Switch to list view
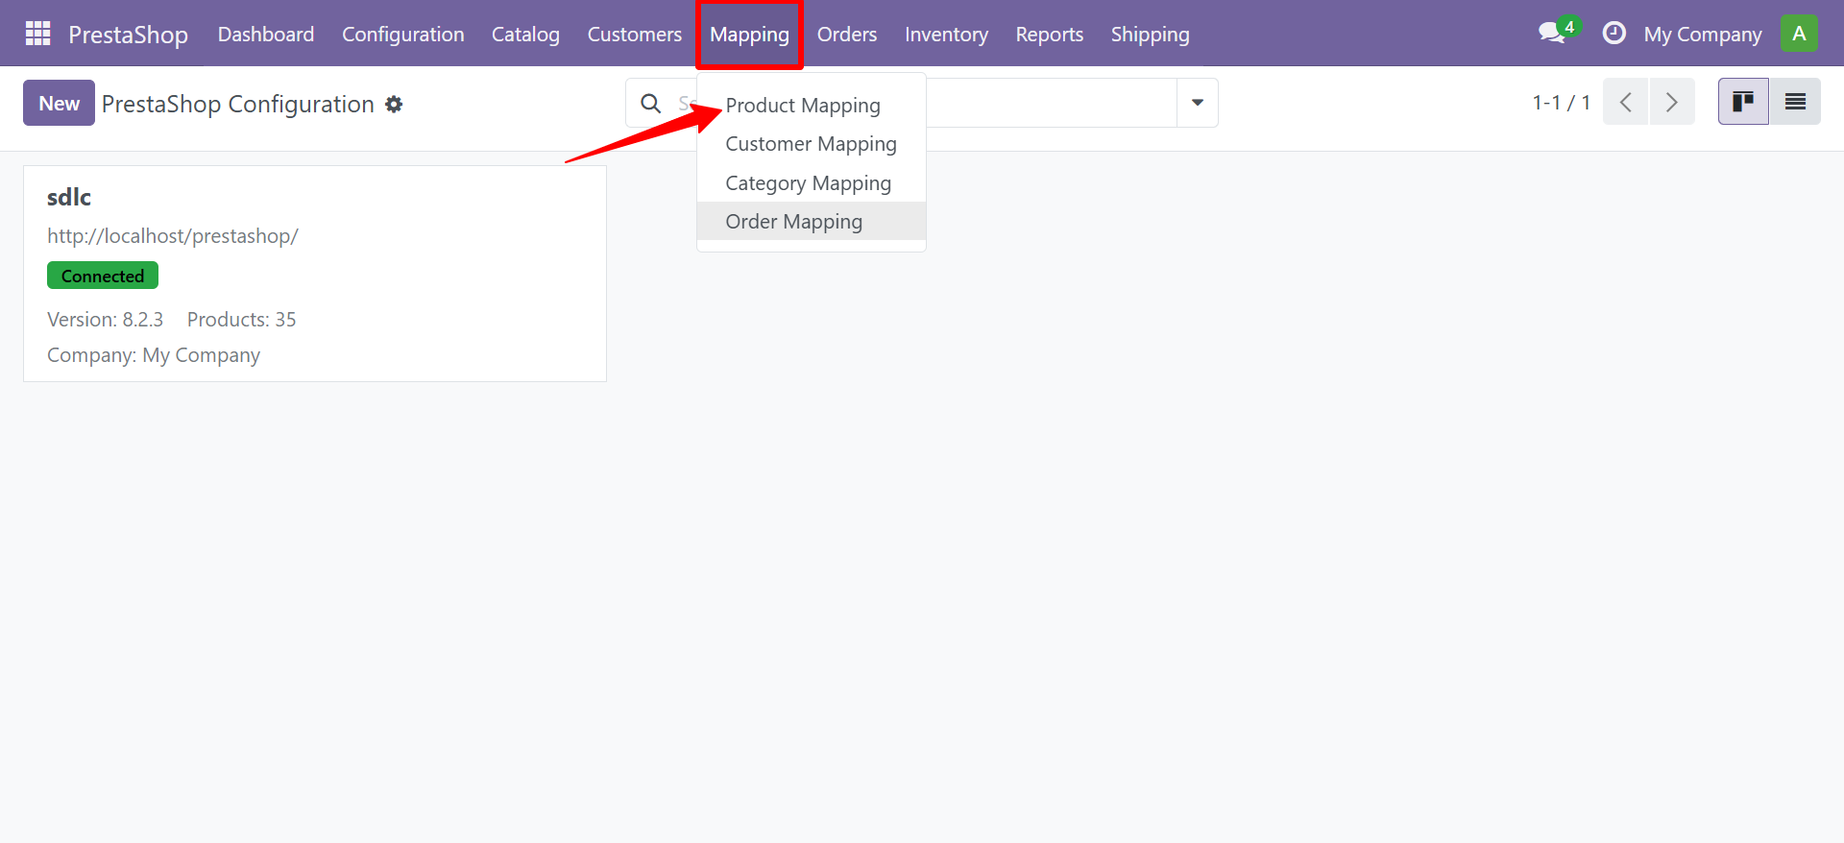 point(1795,102)
